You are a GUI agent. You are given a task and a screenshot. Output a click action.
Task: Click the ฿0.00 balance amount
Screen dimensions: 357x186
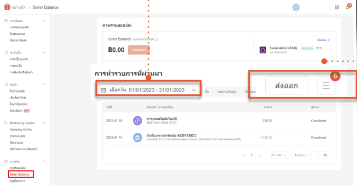116,50
